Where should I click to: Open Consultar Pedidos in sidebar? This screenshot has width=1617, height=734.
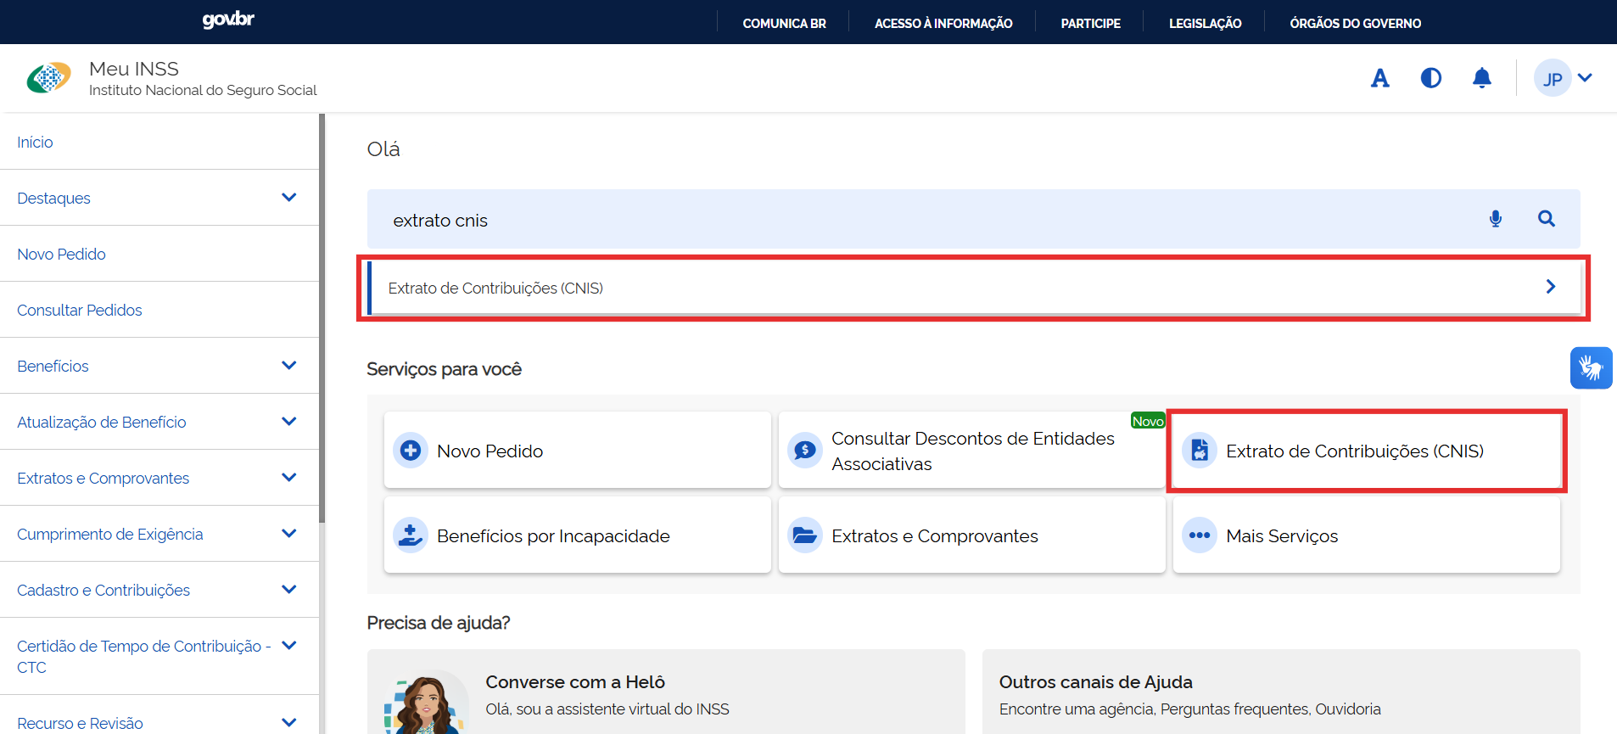(159, 310)
